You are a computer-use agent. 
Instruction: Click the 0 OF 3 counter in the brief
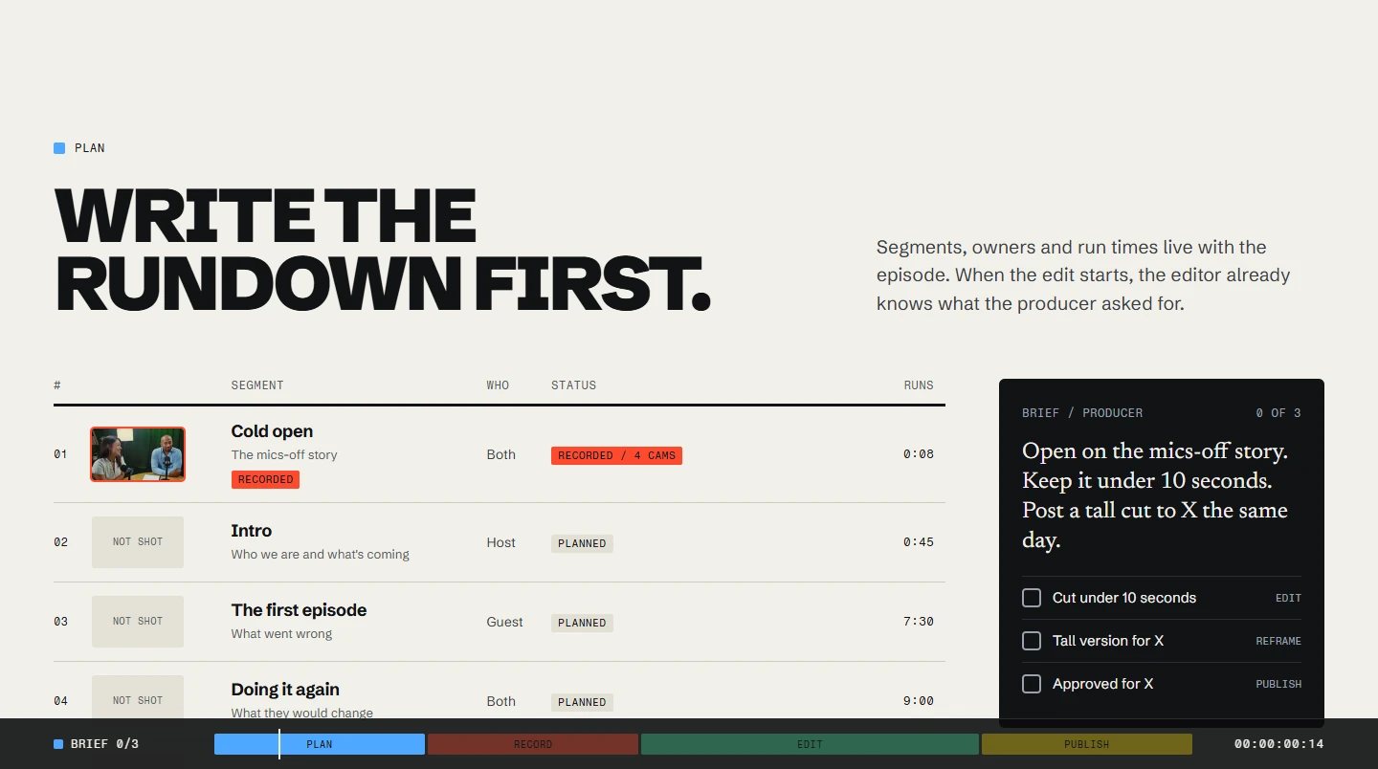[x=1278, y=413]
